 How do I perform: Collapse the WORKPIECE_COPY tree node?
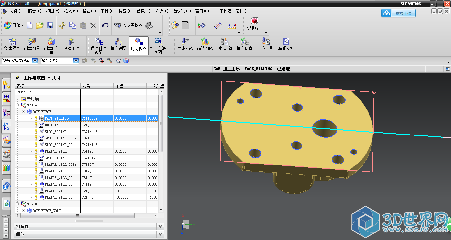coord(24,211)
